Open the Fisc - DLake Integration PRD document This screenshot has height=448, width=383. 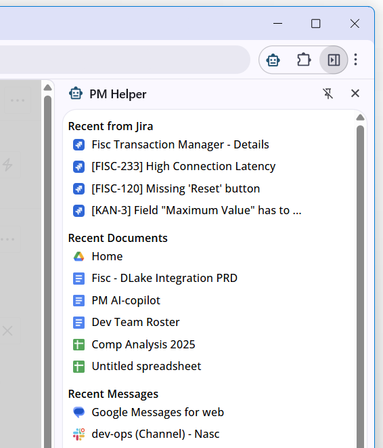click(x=164, y=279)
